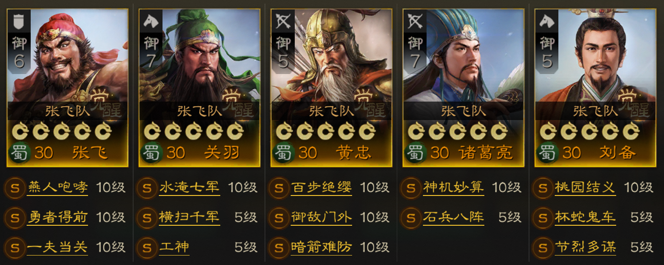Click the shield troop icon on 张飞 card
The height and width of the screenshot is (265, 664).
point(19,20)
